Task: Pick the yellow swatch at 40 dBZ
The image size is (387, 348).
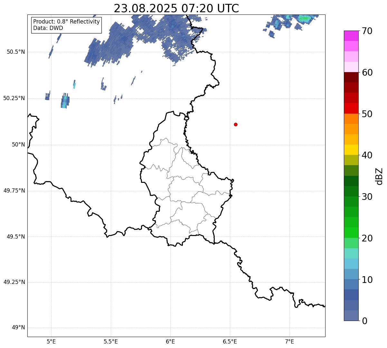Action: pyautogui.click(x=351, y=150)
